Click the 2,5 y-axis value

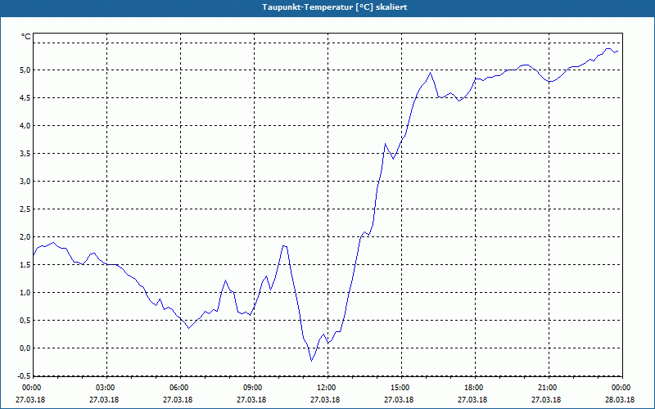click(x=25, y=209)
